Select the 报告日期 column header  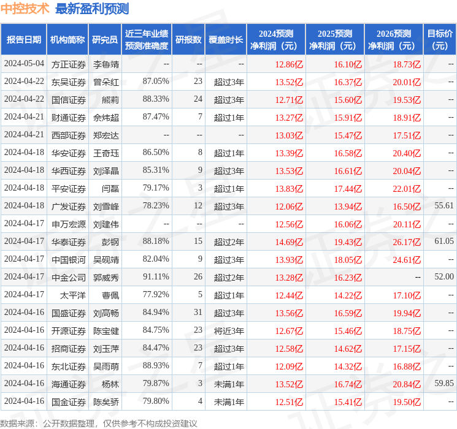(x=23, y=40)
